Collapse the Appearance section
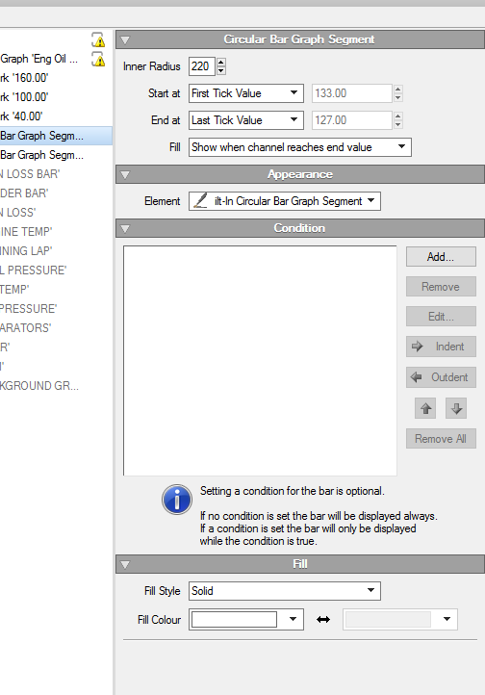The image size is (485, 695). (125, 174)
